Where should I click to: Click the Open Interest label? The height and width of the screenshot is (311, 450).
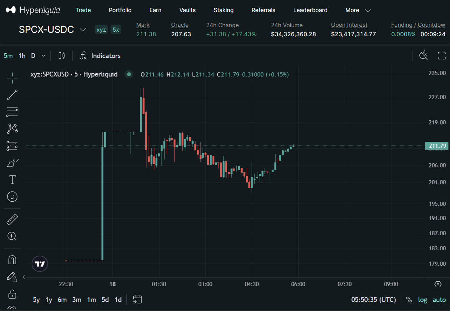pos(349,25)
